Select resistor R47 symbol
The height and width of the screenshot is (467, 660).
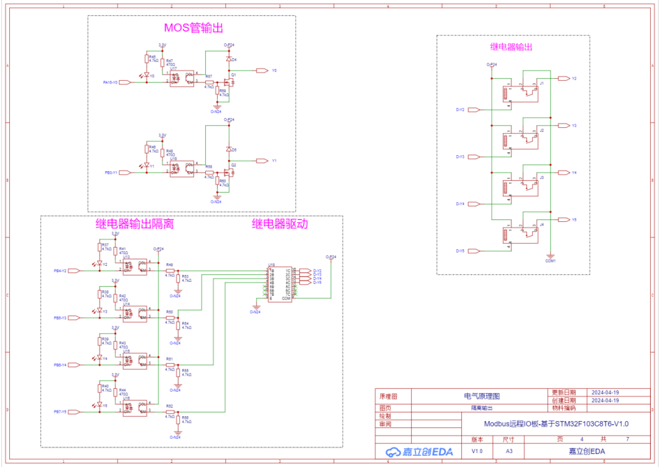(x=163, y=63)
